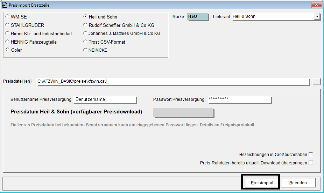Click the Ereignisprotokoll hint text
The height and width of the screenshot is (193, 324).
133,125
